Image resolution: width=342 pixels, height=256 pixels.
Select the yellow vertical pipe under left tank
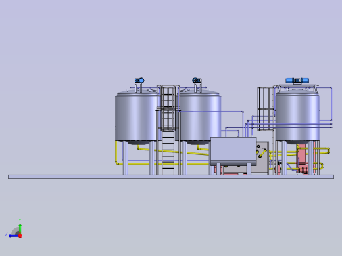point(116,152)
